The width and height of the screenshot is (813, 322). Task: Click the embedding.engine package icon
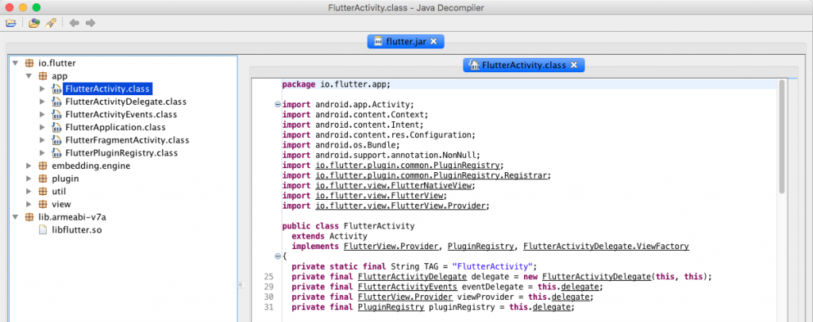click(x=43, y=166)
